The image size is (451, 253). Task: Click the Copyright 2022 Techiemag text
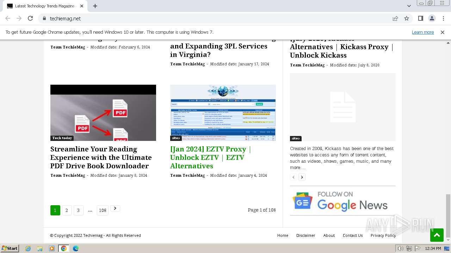tap(95, 235)
